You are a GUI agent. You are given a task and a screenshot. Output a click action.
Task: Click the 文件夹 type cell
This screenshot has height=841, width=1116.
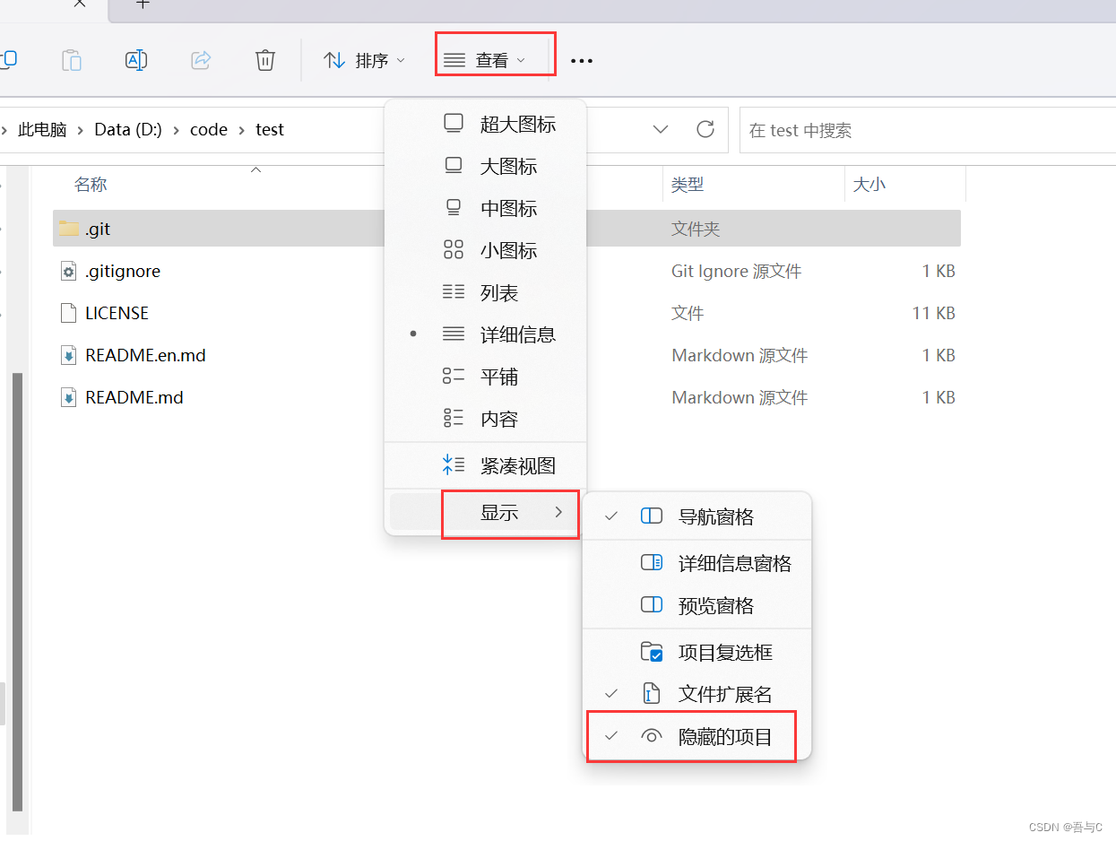point(696,229)
